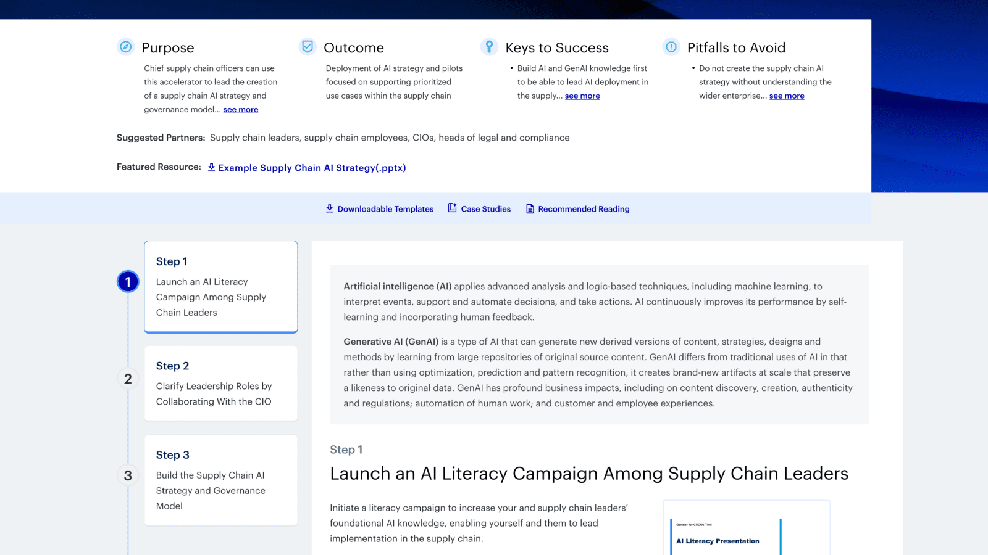Click the book icon next to Case Studies
Screen dimensions: 988x555
(x=451, y=208)
